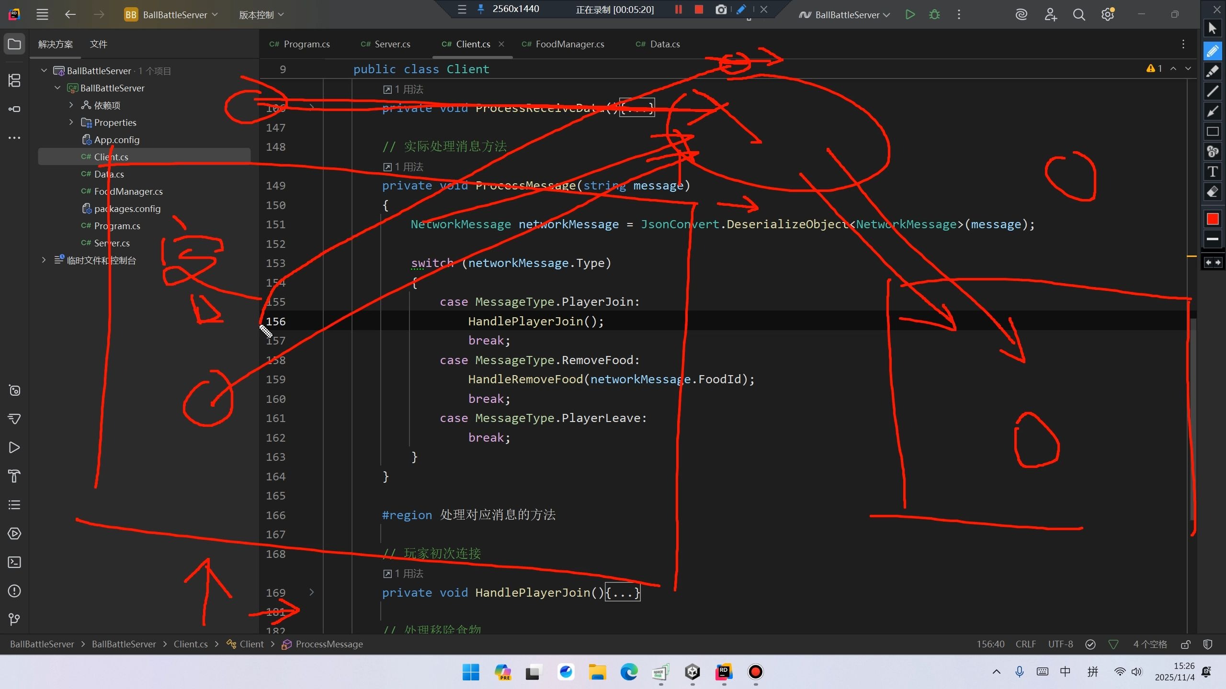Screen dimensions: 1226x689
Task: Click the Search Everywhere magnifier icon
Action: (x=1078, y=15)
